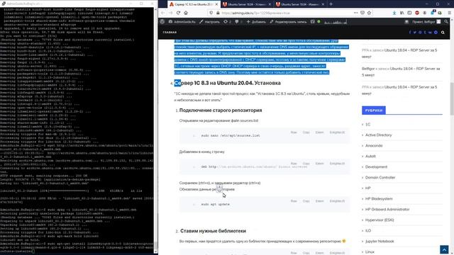Click the РУБРИКИ sidebar heading
Viewport: 454px width, 255px height.
pyautogui.click(x=374, y=110)
